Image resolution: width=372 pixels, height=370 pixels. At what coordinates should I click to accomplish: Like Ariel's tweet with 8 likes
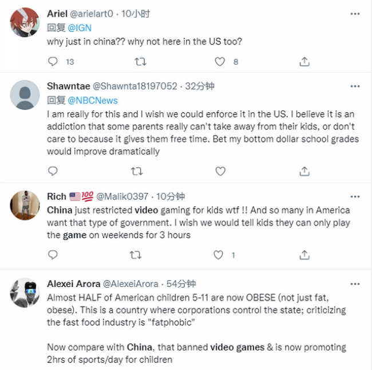pos(220,62)
